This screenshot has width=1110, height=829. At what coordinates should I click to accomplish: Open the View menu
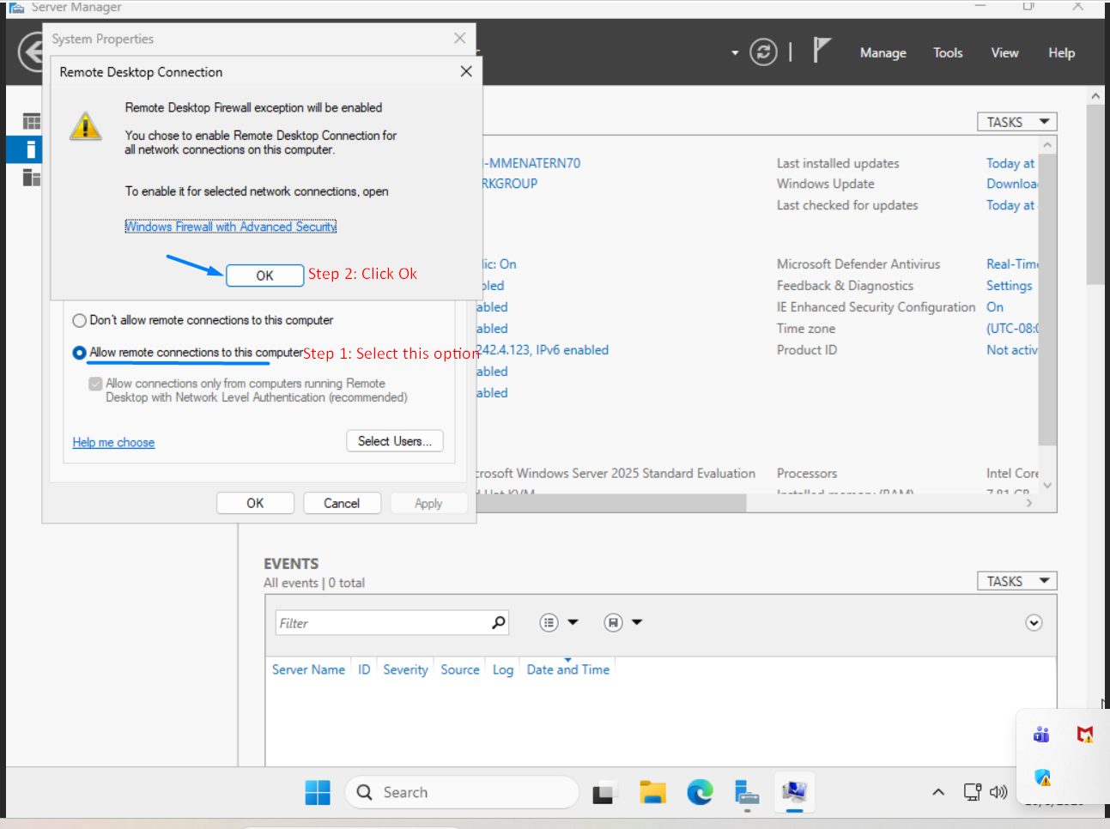pos(1004,53)
